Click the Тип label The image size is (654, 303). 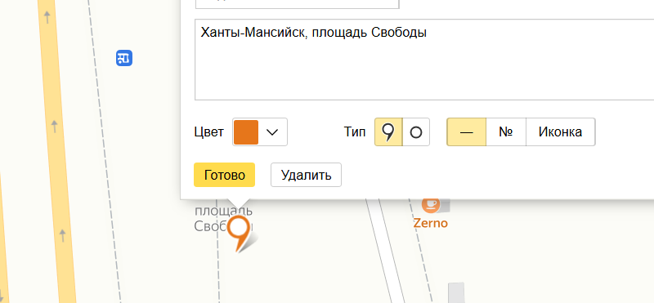click(x=355, y=132)
